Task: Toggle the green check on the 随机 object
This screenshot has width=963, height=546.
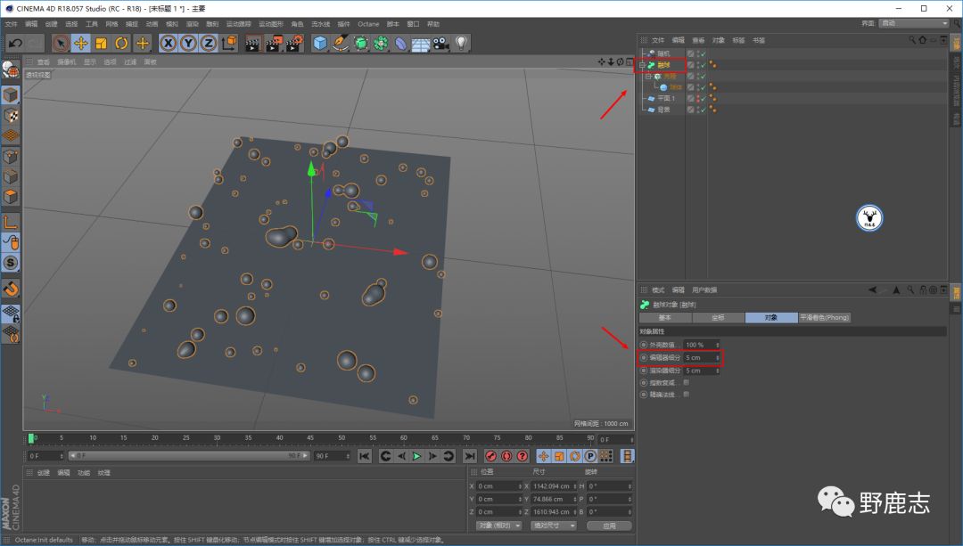Action: click(x=702, y=53)
